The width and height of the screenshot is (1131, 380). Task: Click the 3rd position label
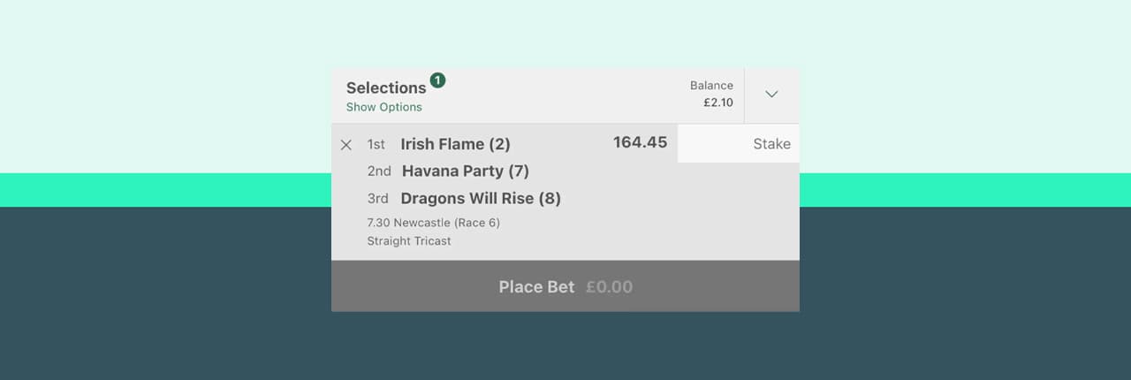tap(378, 198)
